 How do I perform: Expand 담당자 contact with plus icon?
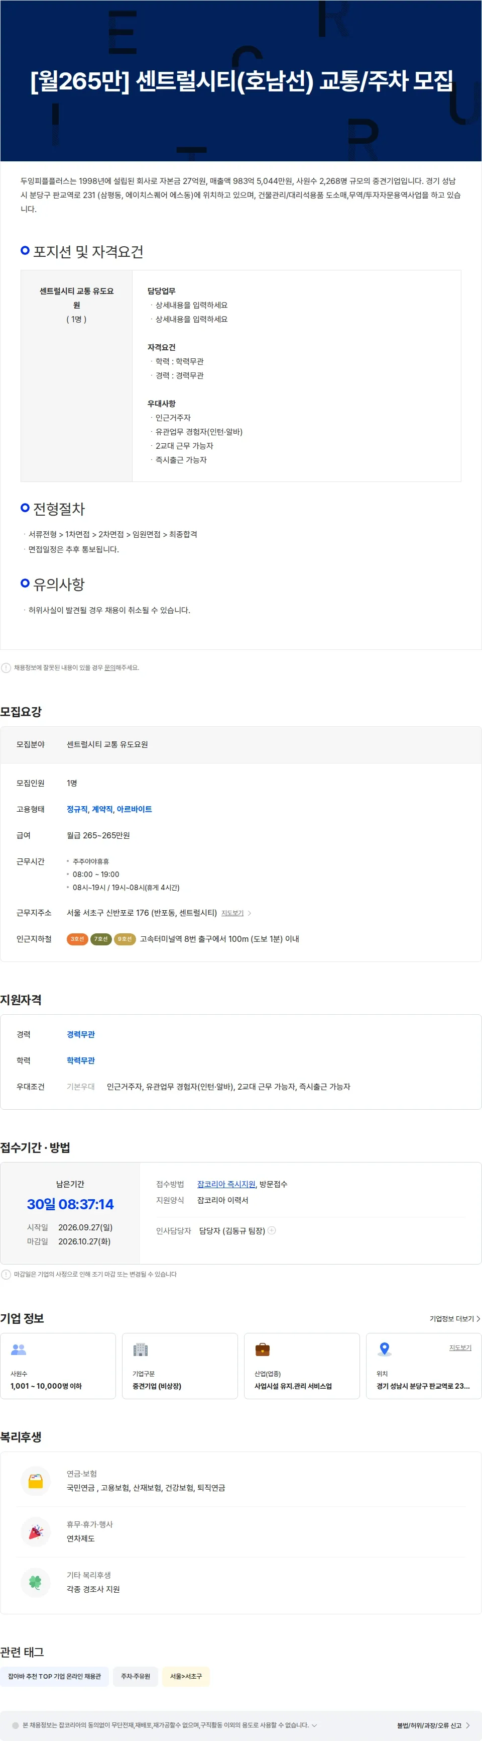click(272, 1230)
